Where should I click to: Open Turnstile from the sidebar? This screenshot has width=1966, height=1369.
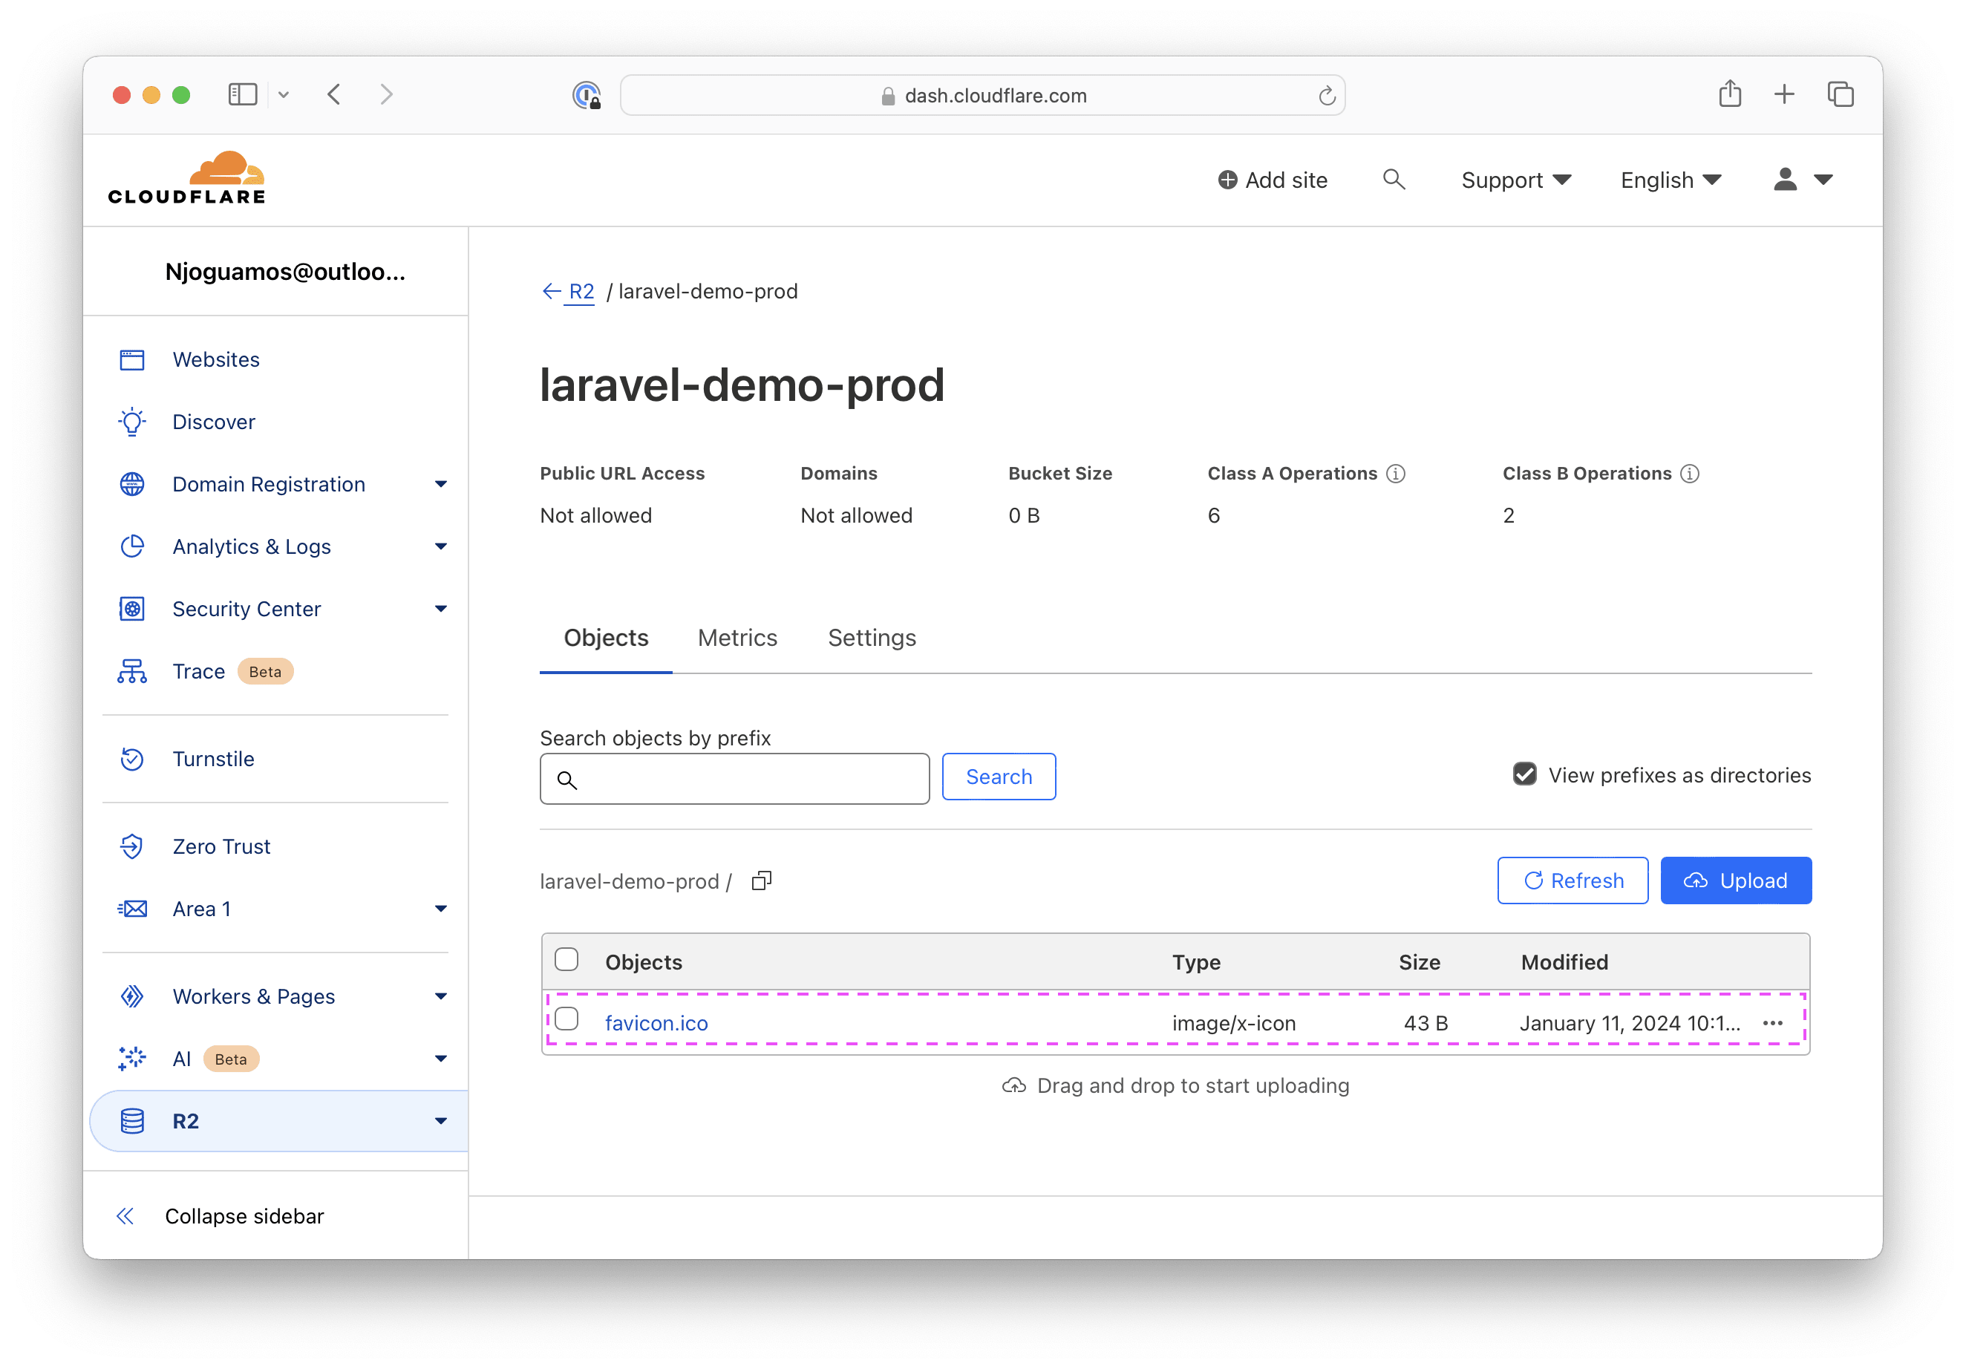pyautogui.click(x=213, y=759)
